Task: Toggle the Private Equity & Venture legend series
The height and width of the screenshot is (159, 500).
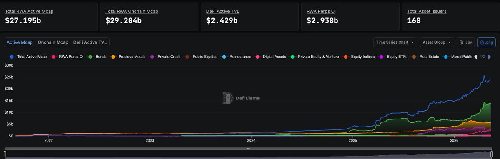Action: [314, 57]
